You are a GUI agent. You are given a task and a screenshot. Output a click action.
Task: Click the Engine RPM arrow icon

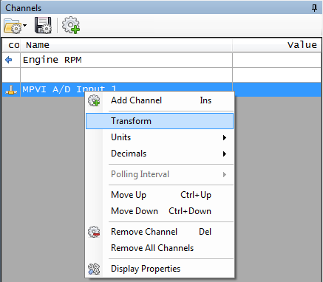point(9,60)
